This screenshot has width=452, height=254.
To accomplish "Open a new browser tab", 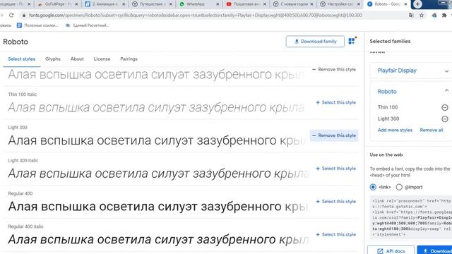I will 417,4.
